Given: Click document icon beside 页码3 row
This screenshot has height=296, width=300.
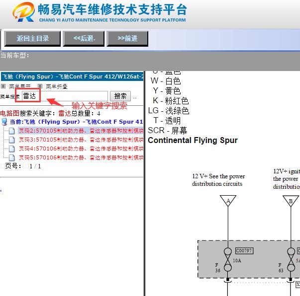Looking at the screenshot, I should click(x=11, y=140).
